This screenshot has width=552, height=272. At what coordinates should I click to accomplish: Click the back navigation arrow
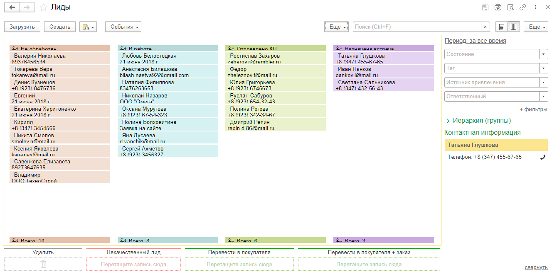coord(12,7)
